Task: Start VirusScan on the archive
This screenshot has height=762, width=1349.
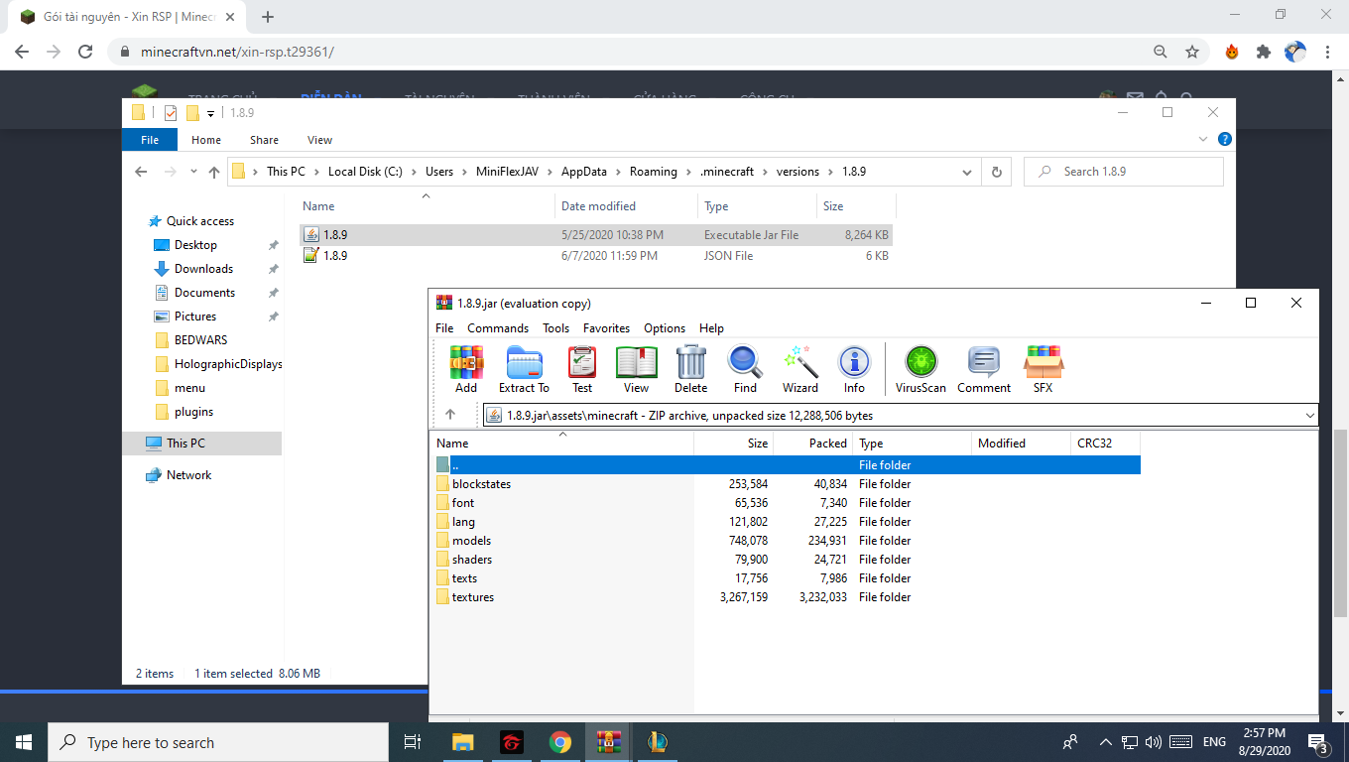Action: click(x=920, y=369)
